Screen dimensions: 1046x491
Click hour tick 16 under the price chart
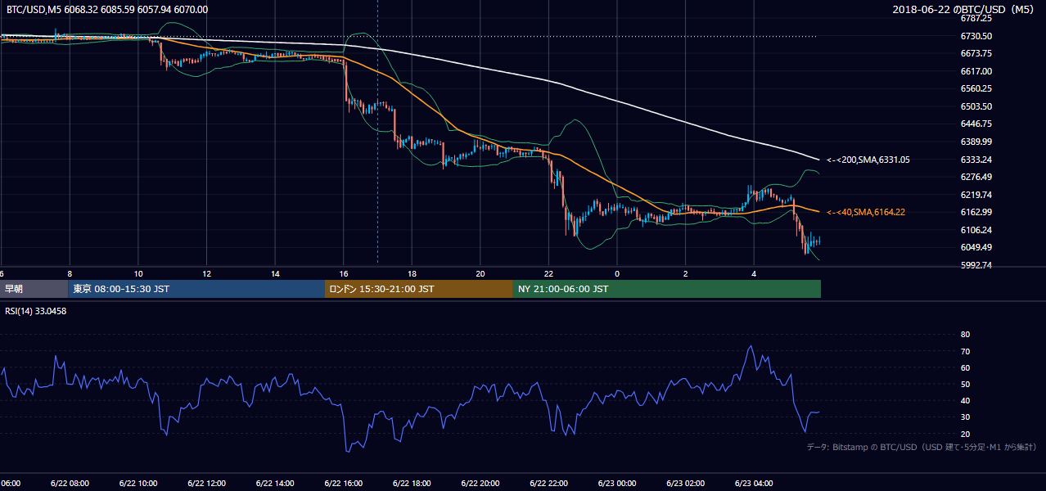pyautogui.click(x=343, y=273)
